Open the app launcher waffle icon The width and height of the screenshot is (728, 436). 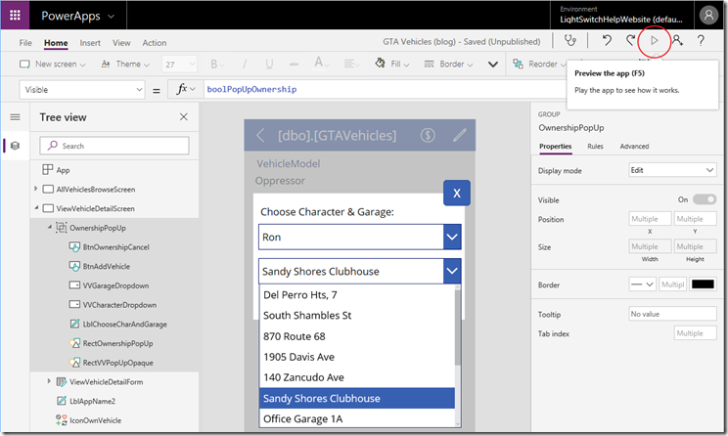[15, 16]
